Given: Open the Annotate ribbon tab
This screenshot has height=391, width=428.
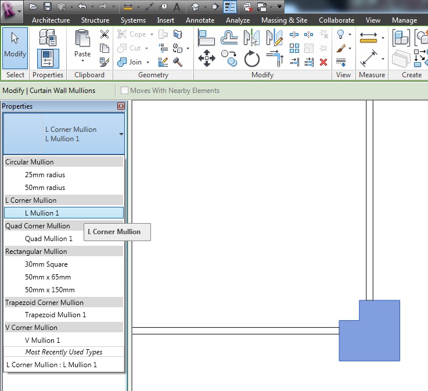Looking at the screenshot, I should click(x=200, y=20).
